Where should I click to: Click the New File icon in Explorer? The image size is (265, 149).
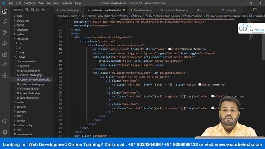click(27, 10)
